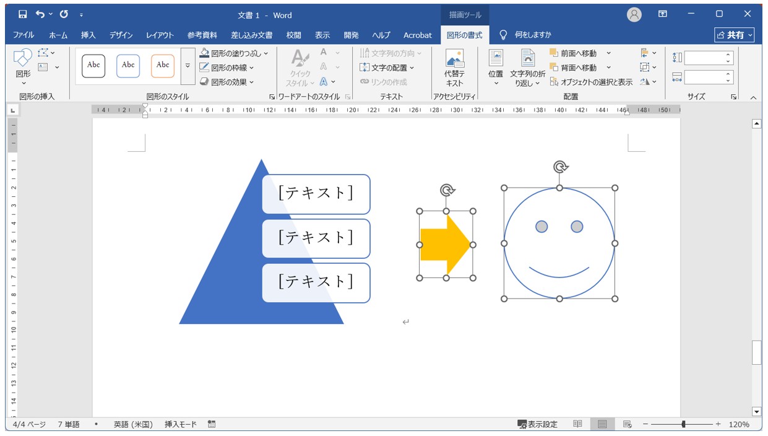
Task: Click the tab selector at ruler corner
Action: tap(14, 110)
